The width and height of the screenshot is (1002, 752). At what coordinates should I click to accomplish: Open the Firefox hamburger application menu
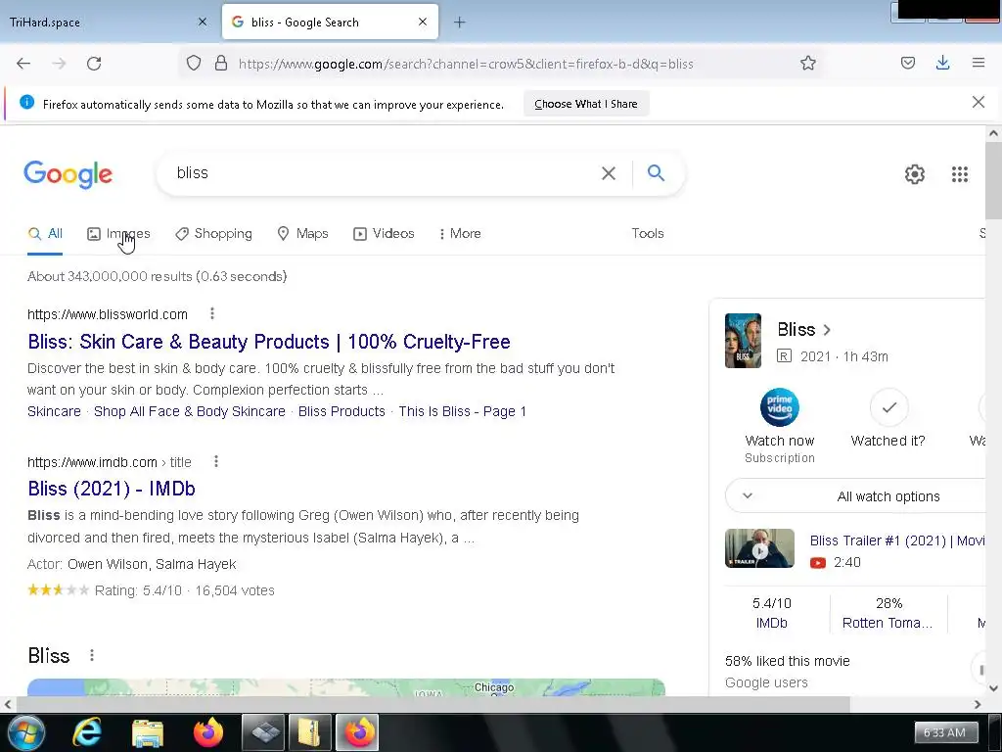979,63
